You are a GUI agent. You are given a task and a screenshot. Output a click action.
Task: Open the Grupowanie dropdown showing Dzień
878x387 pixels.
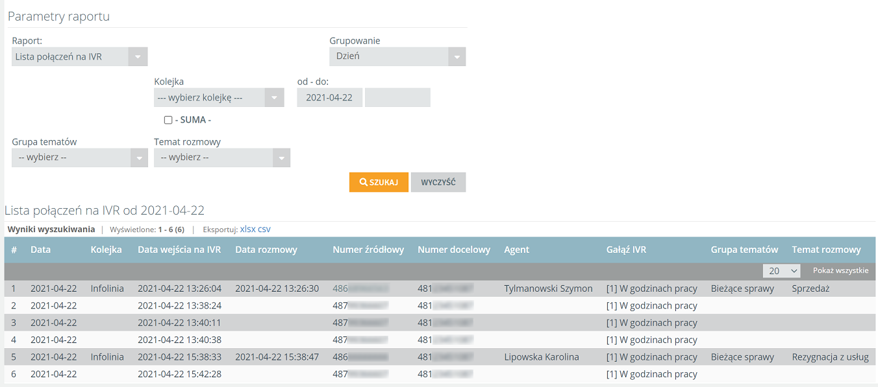(397, 56)
